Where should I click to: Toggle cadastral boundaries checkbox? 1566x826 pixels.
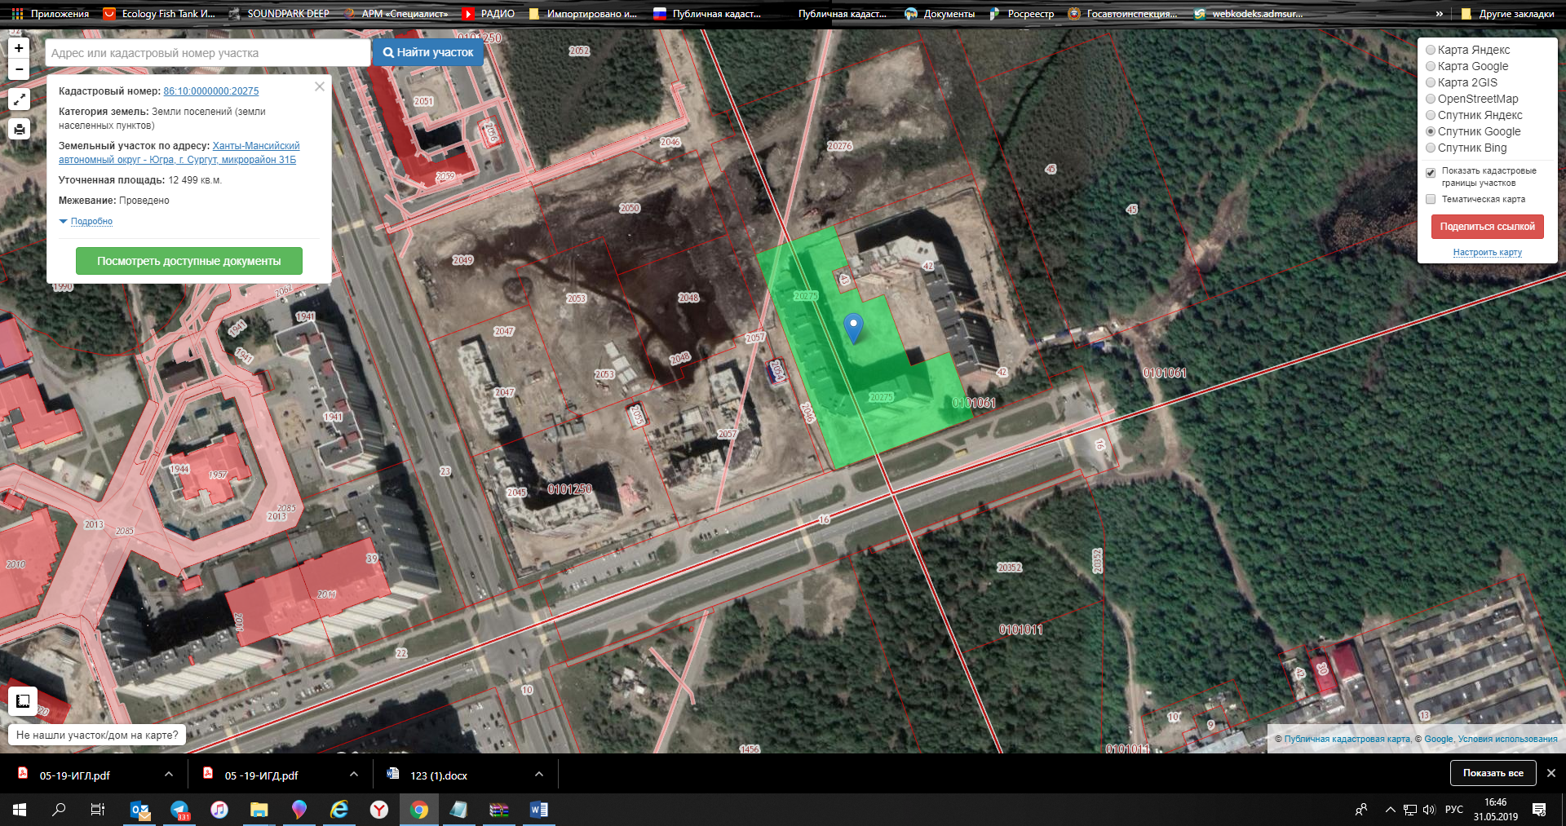coord(1431,172)
